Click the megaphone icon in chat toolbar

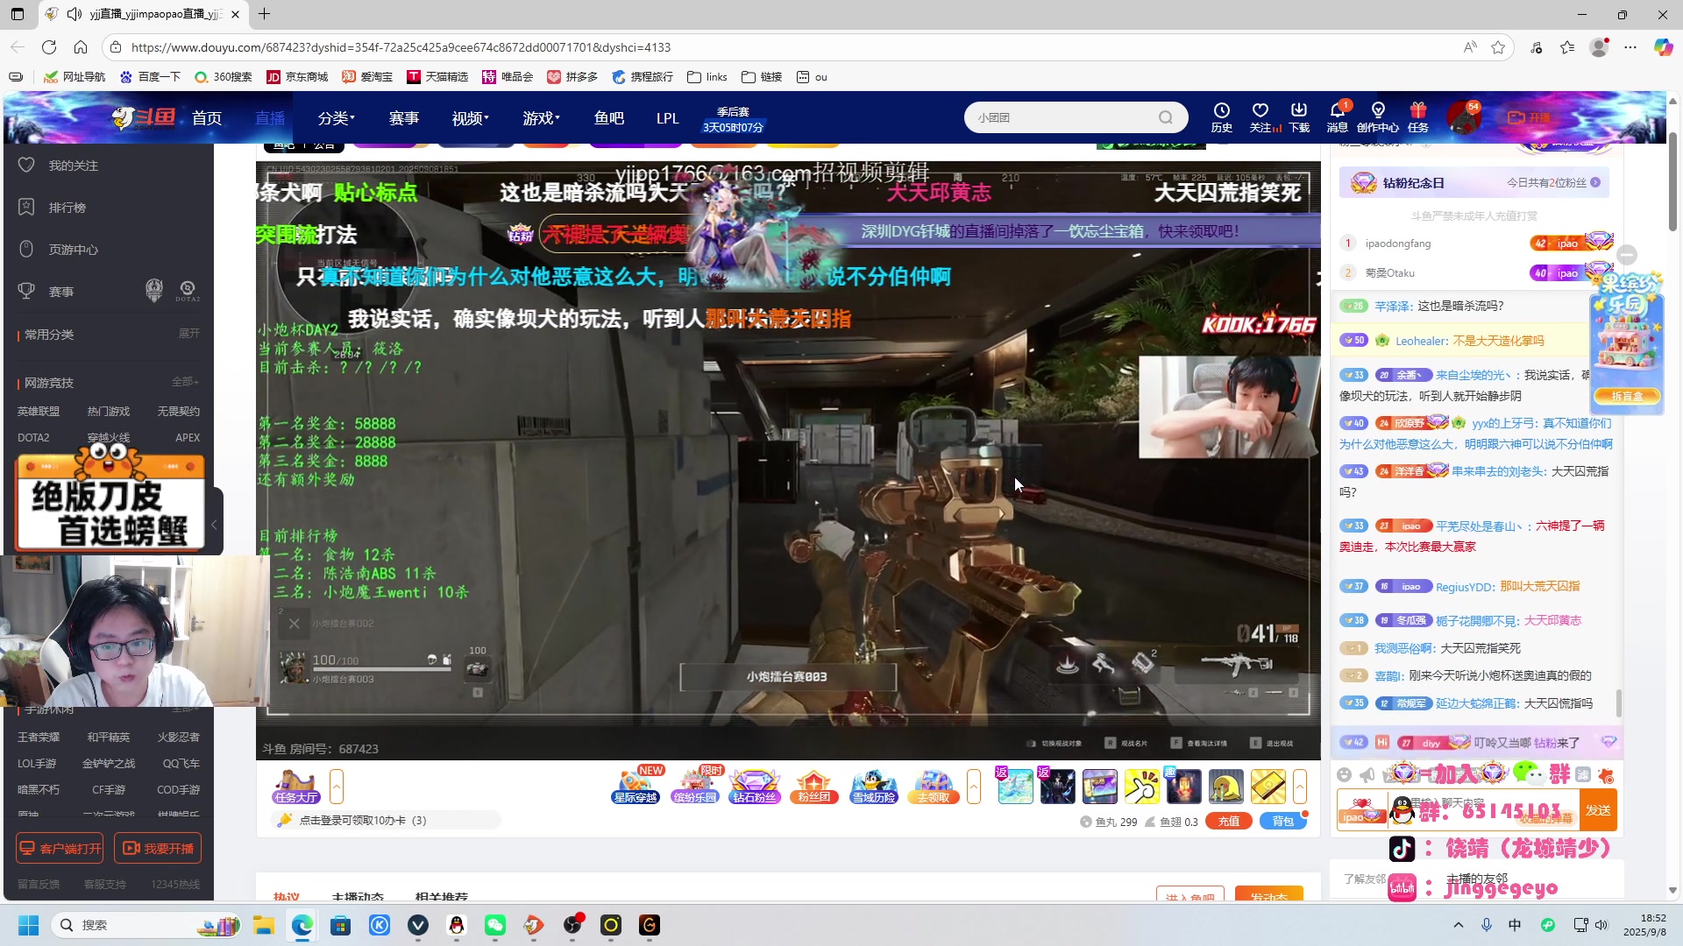point(1367,774)
